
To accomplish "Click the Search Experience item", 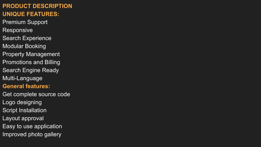I will tap(27, 38).
